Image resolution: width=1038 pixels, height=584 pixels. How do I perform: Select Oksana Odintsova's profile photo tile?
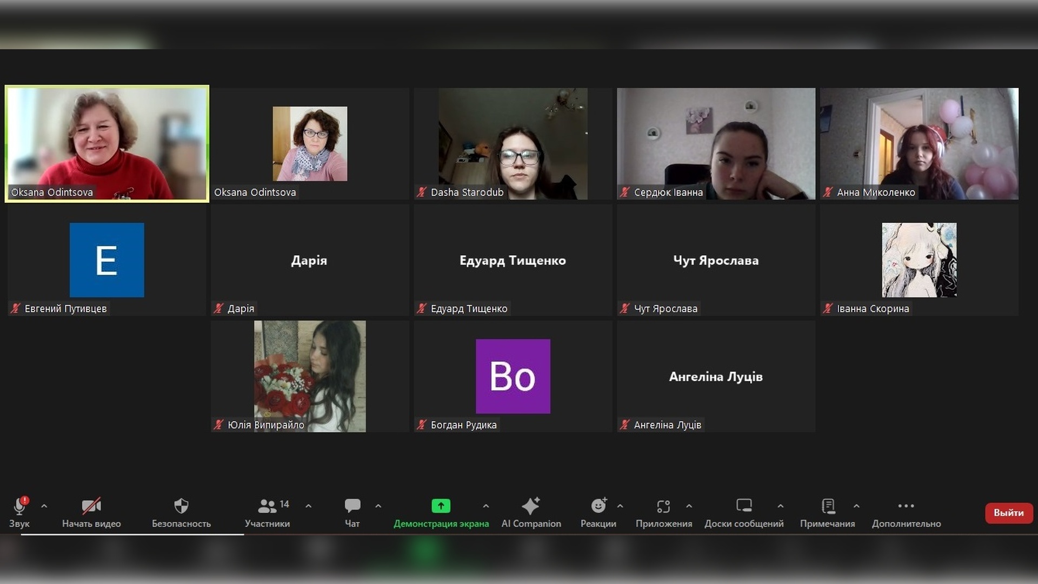click(310, 143)
